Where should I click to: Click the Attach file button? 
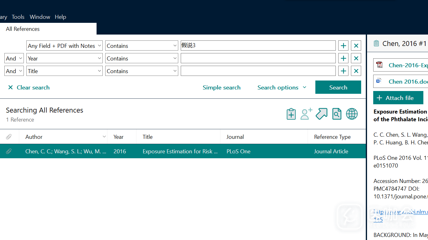click(398, 98)
